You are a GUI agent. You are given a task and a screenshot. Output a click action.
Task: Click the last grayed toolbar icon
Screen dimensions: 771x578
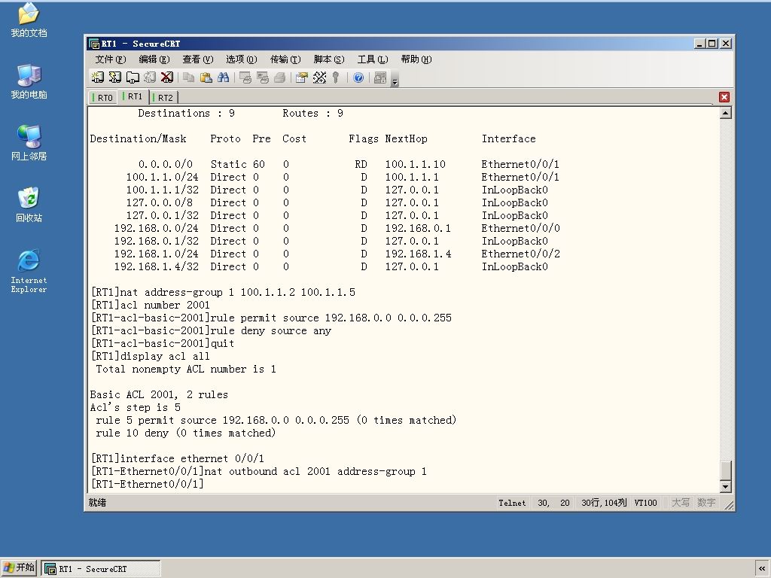[380, 78]
